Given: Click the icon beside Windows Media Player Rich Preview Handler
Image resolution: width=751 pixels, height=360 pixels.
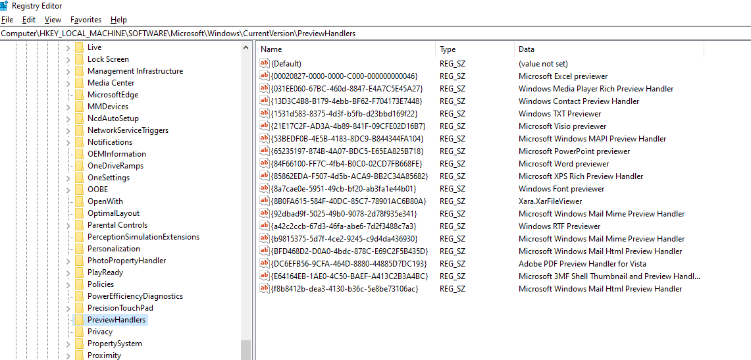Looking at the screenshot, I should [x=265, y=88].
